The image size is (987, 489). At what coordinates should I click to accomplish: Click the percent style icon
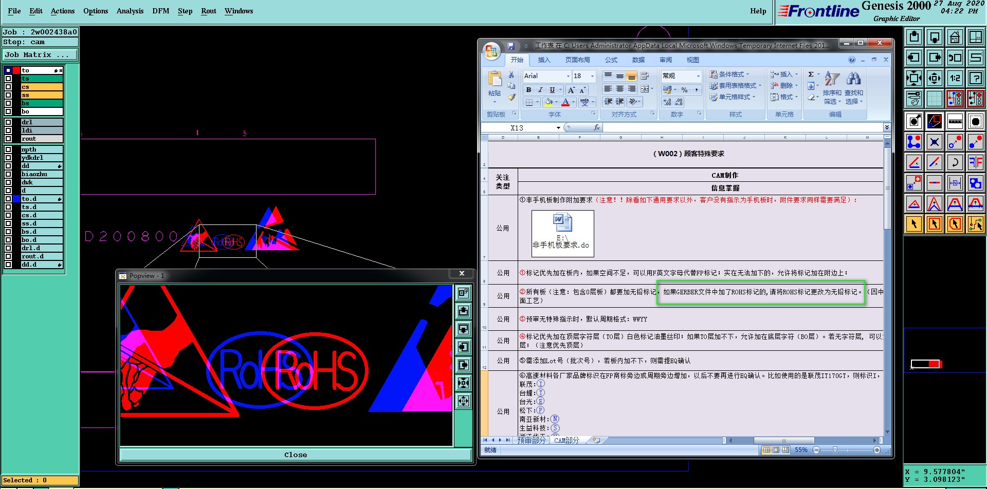coord(684,90)
